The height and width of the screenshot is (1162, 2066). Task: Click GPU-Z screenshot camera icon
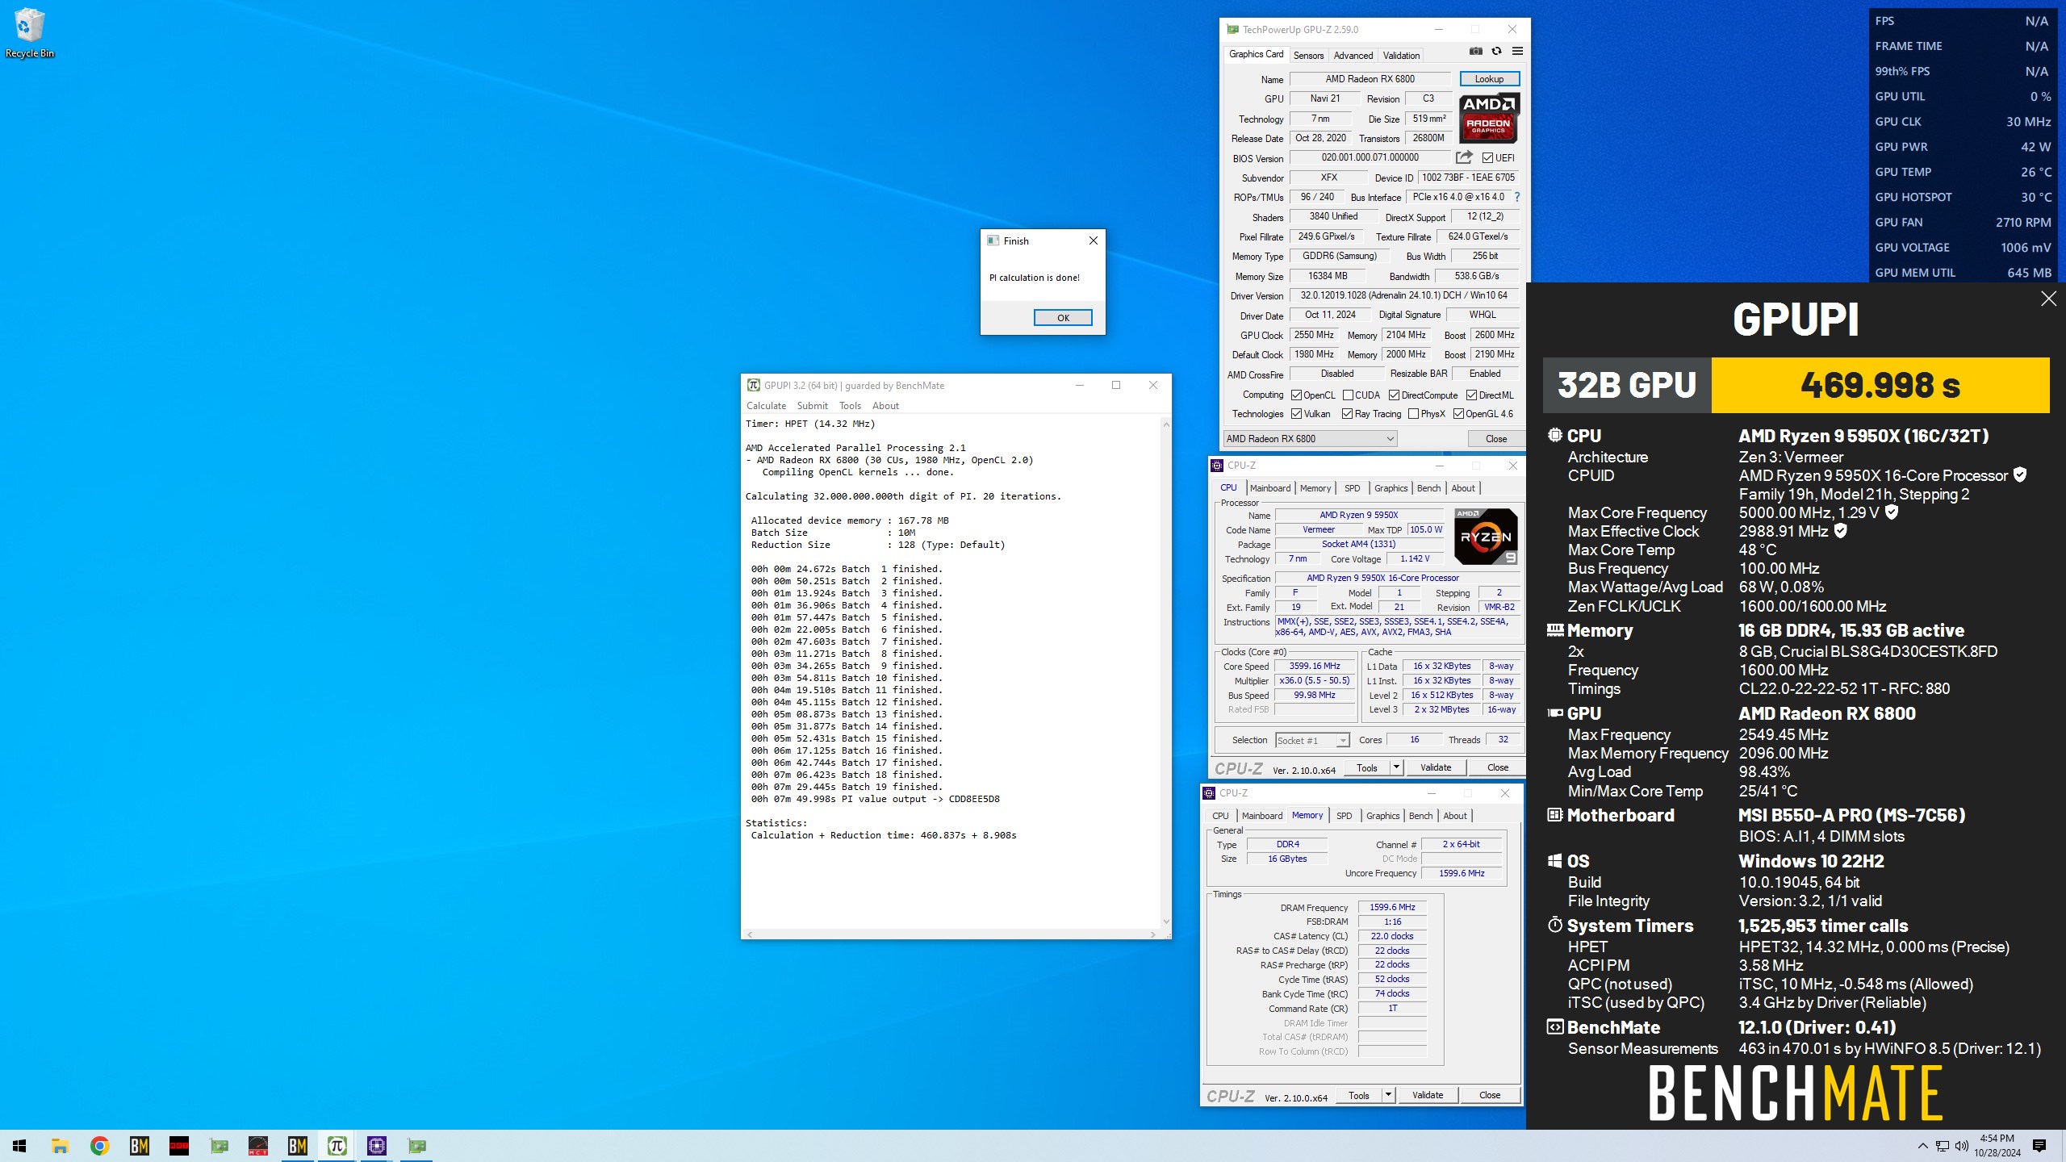[x=1476, y=51]
